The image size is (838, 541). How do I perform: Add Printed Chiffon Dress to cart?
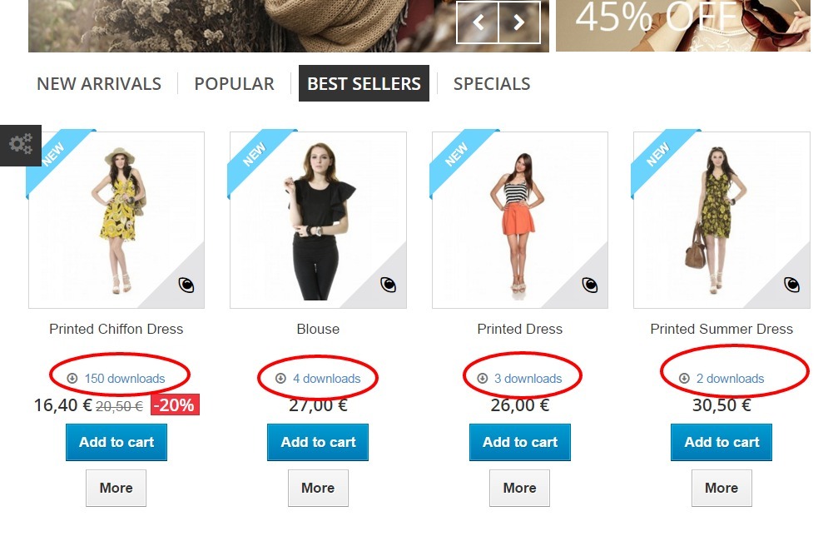117,442
